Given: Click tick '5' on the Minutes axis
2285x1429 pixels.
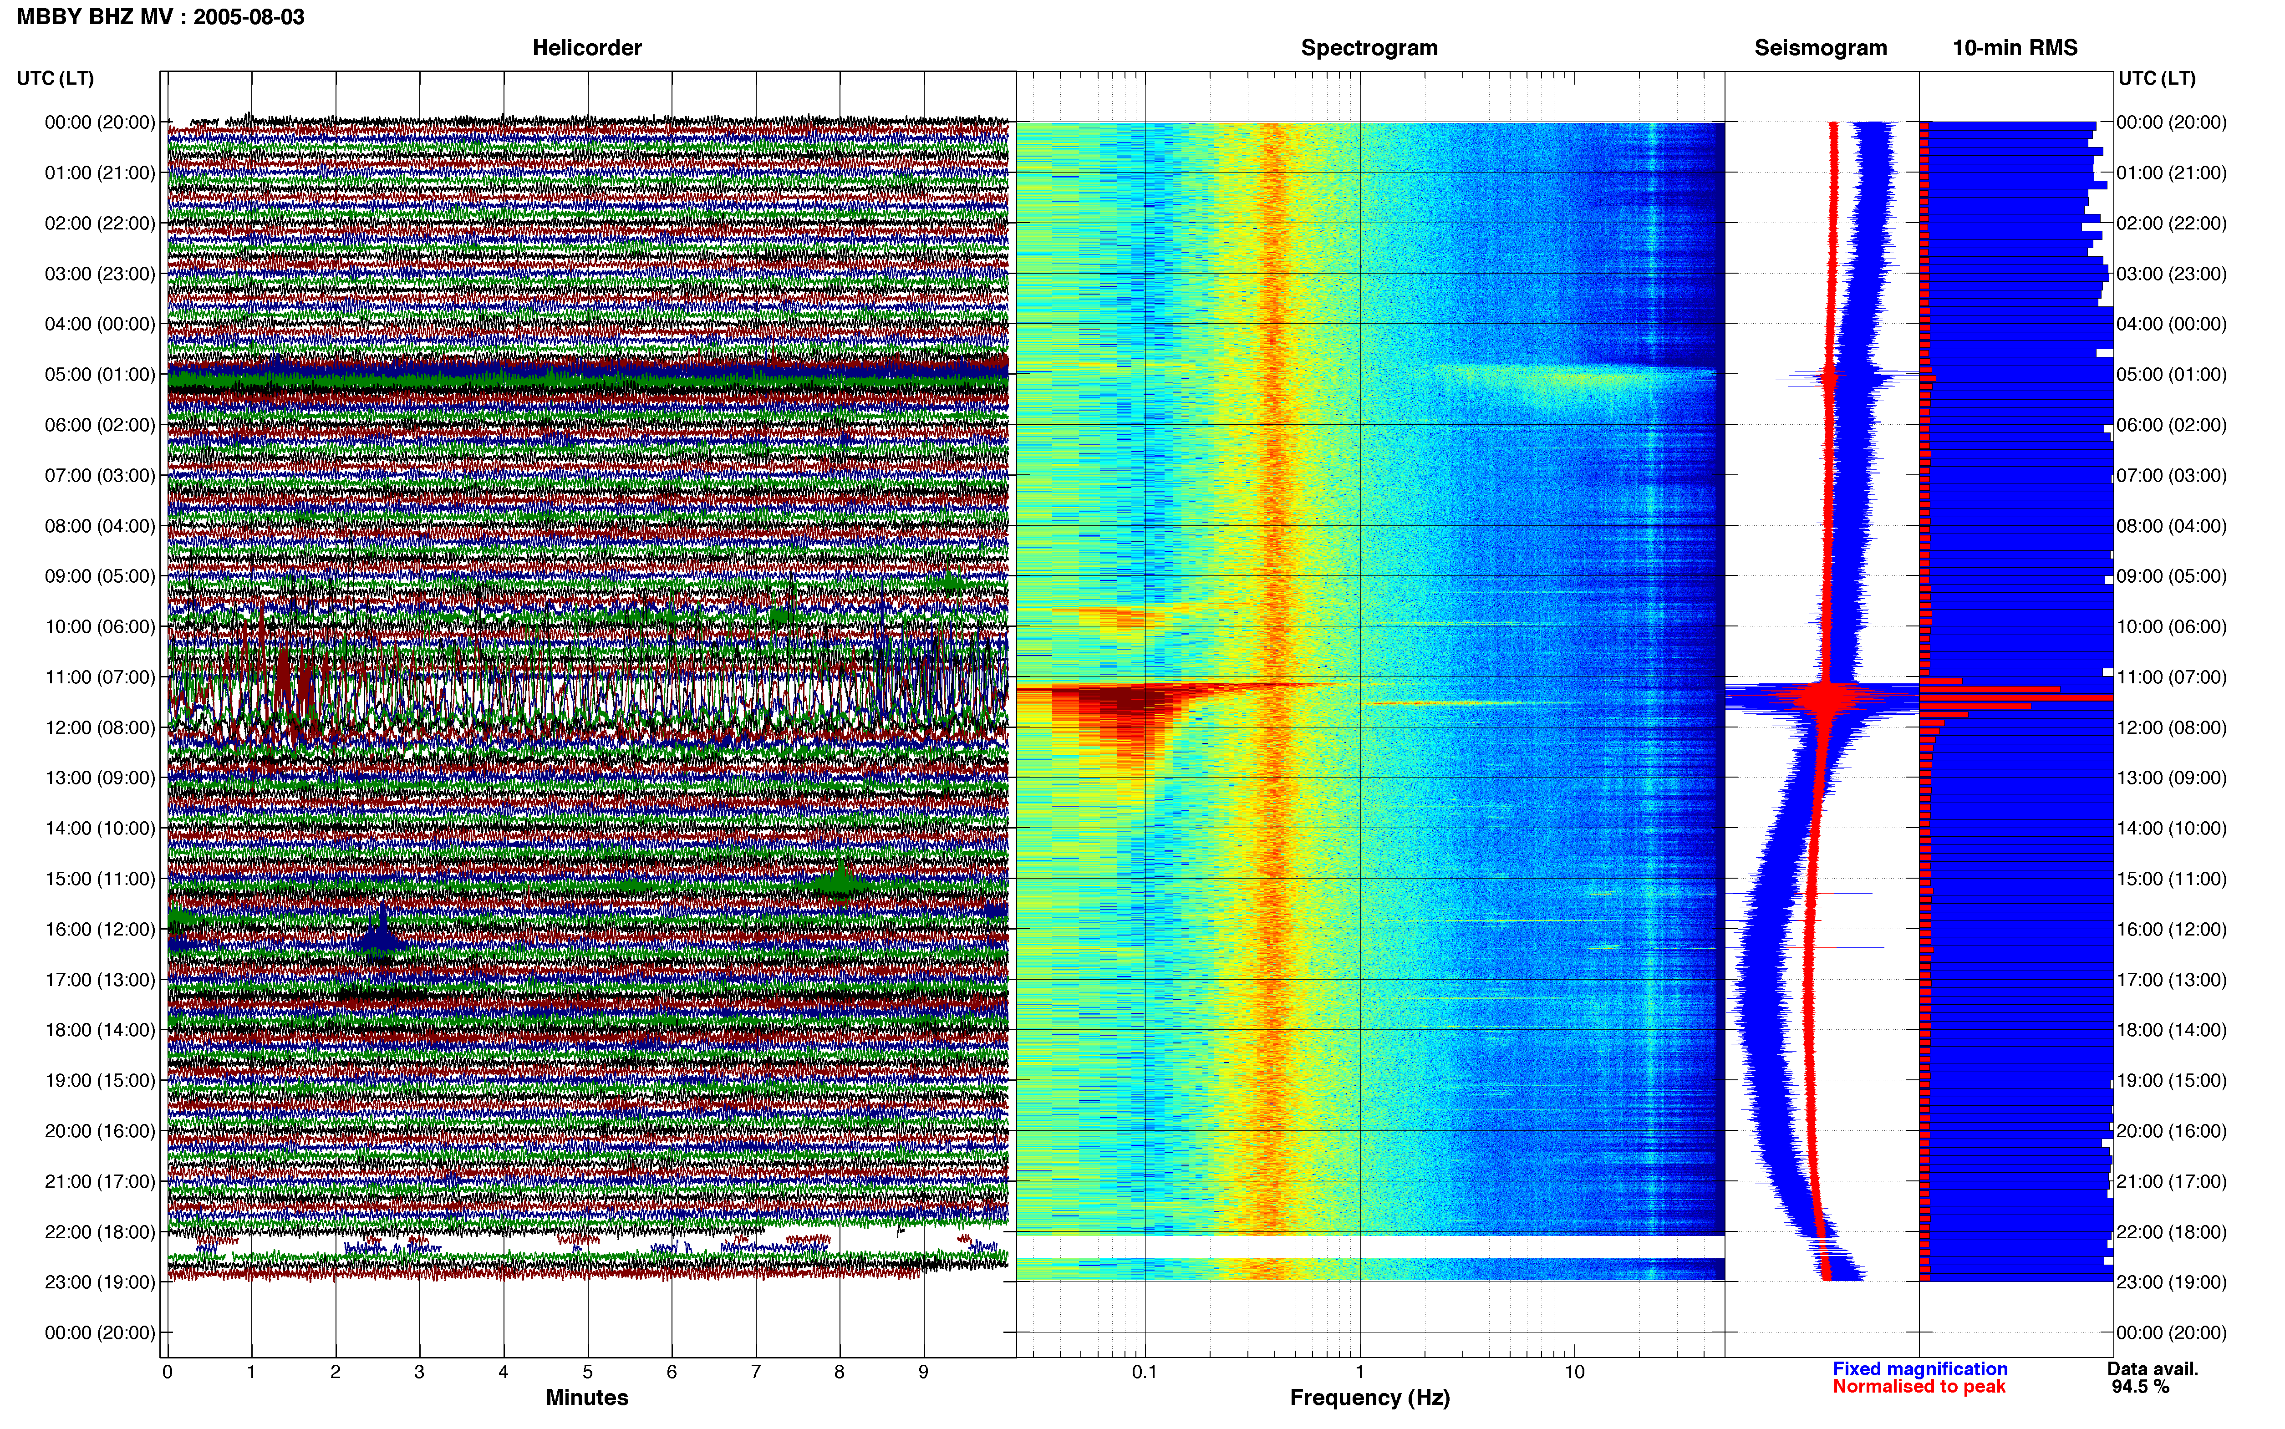Looking at the screenshot, I should [588, 1372].
